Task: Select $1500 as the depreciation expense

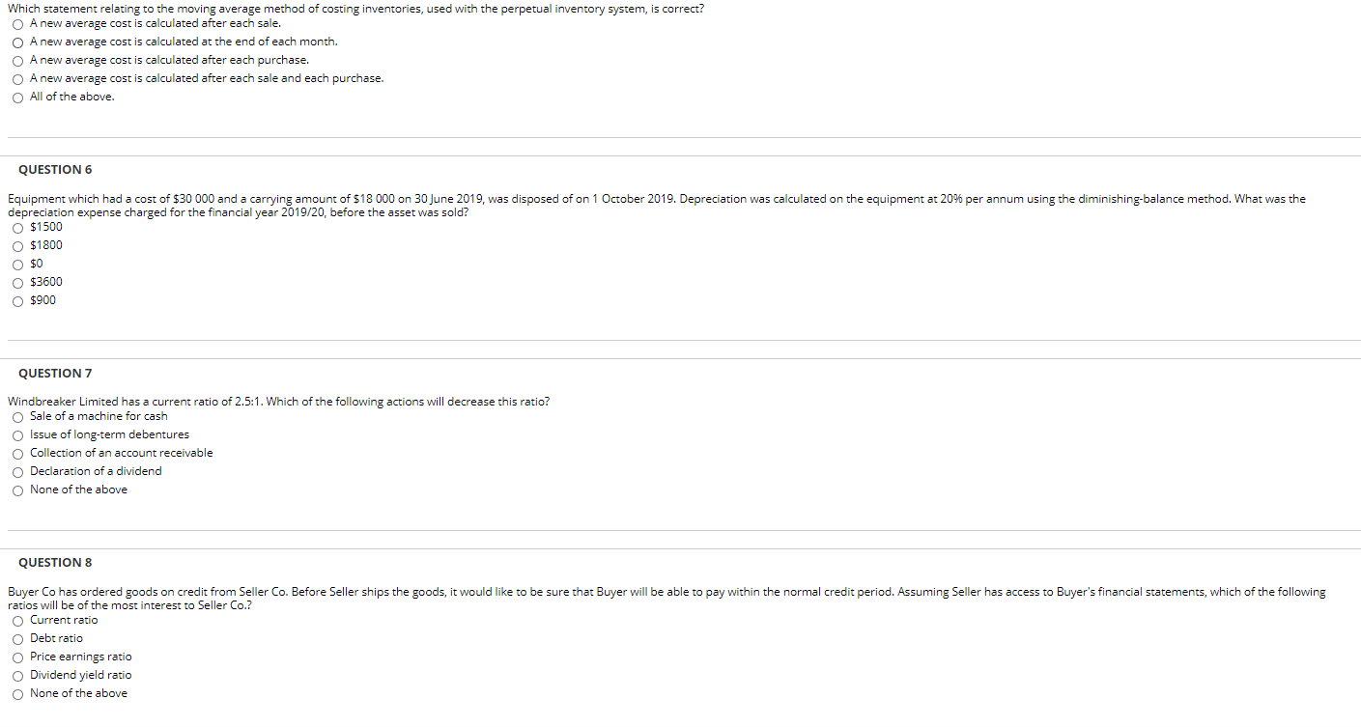Action: (17, 227)
